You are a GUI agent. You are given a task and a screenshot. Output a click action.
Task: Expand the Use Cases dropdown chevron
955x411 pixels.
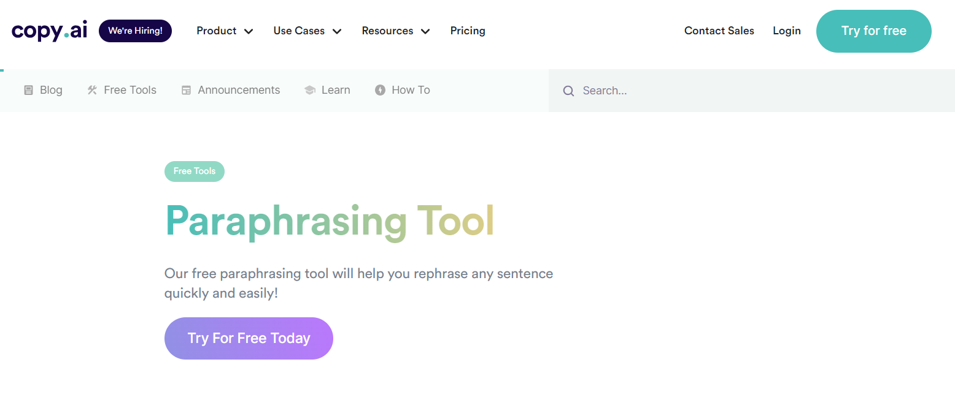(x=337, y=31)
